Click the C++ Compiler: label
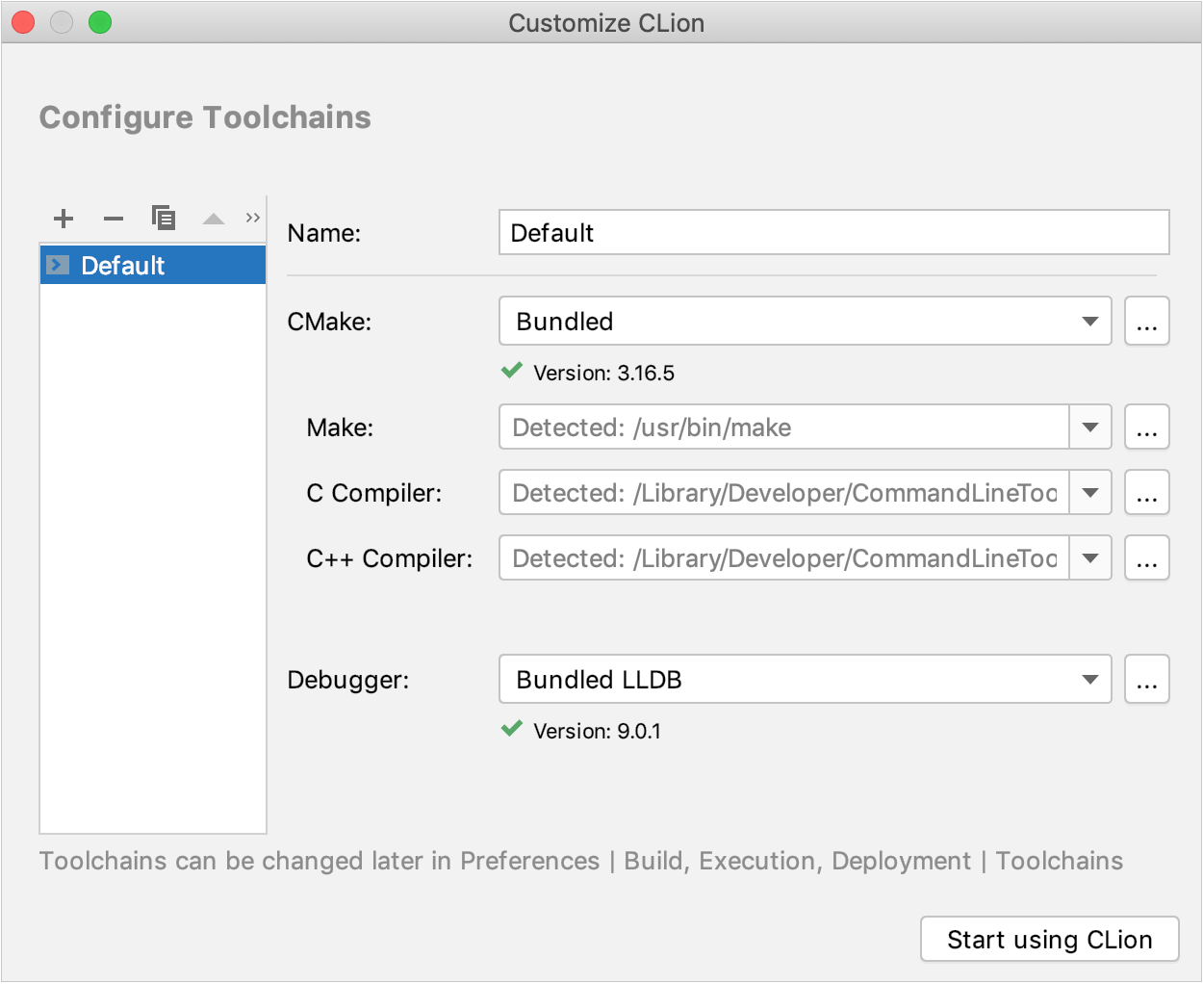1203x984 pixels. tap(390, 558)
